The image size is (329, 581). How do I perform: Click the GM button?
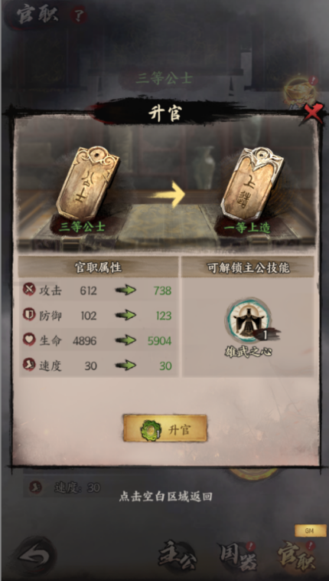click(x=310, y=530)
